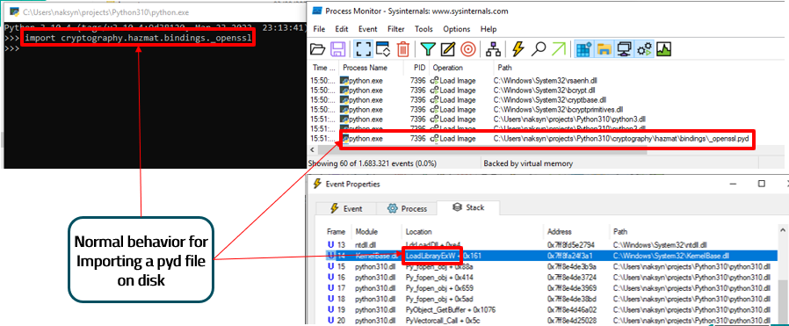Toggle Show Network Activity
789x326 pixels.
pyautogui.click(x=625, y=49)
